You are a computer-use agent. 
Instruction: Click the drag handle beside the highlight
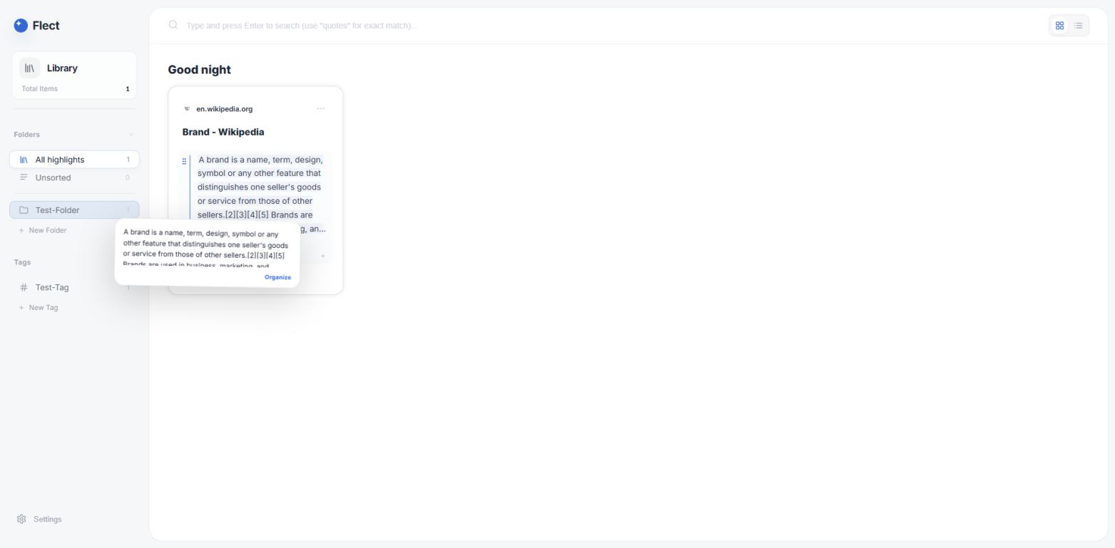tap(185, 161)
